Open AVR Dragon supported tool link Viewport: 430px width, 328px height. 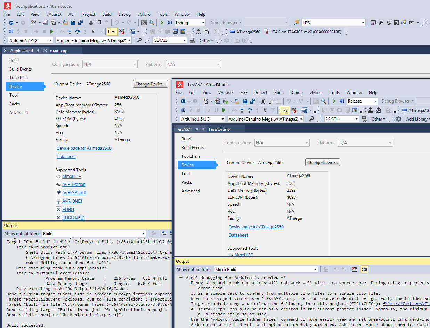point(74,184)
